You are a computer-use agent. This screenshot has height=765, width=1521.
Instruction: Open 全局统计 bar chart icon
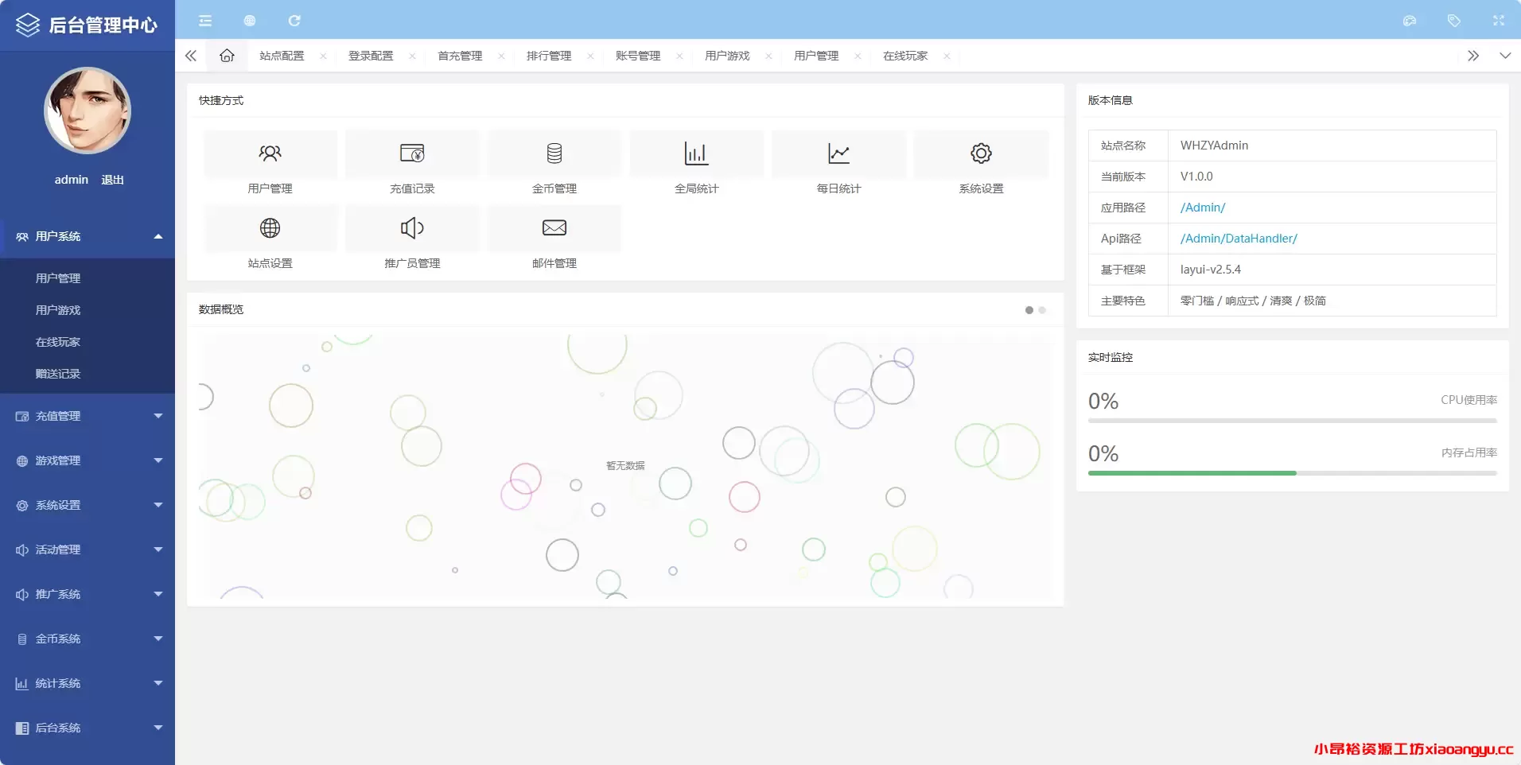pyautogui.click(x=695, y=153)
